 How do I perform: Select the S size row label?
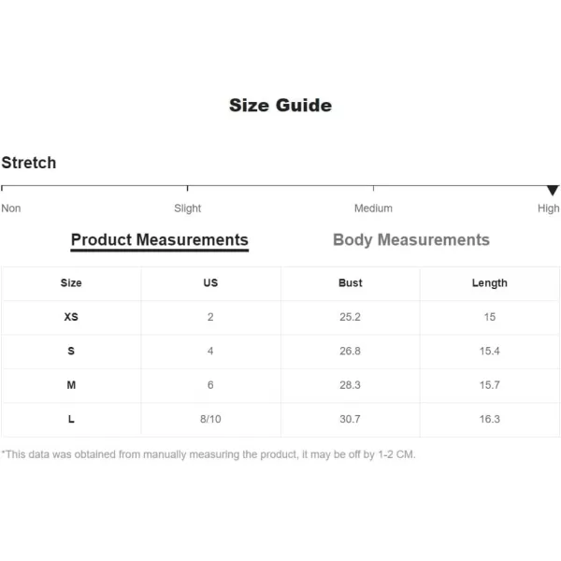(x=71, y=351)
